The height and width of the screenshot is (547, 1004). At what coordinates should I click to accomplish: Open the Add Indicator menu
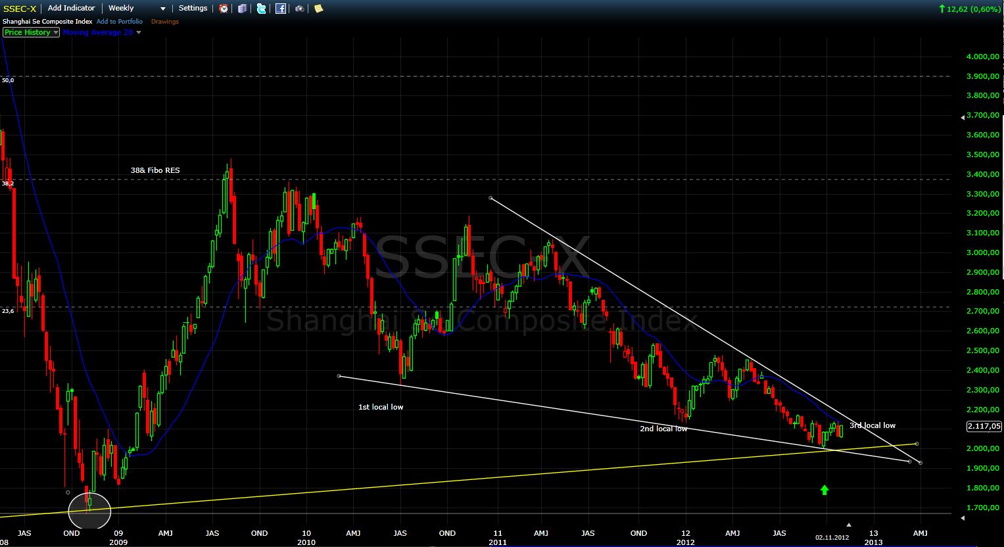pyautogui.click(x=71, y=9)
